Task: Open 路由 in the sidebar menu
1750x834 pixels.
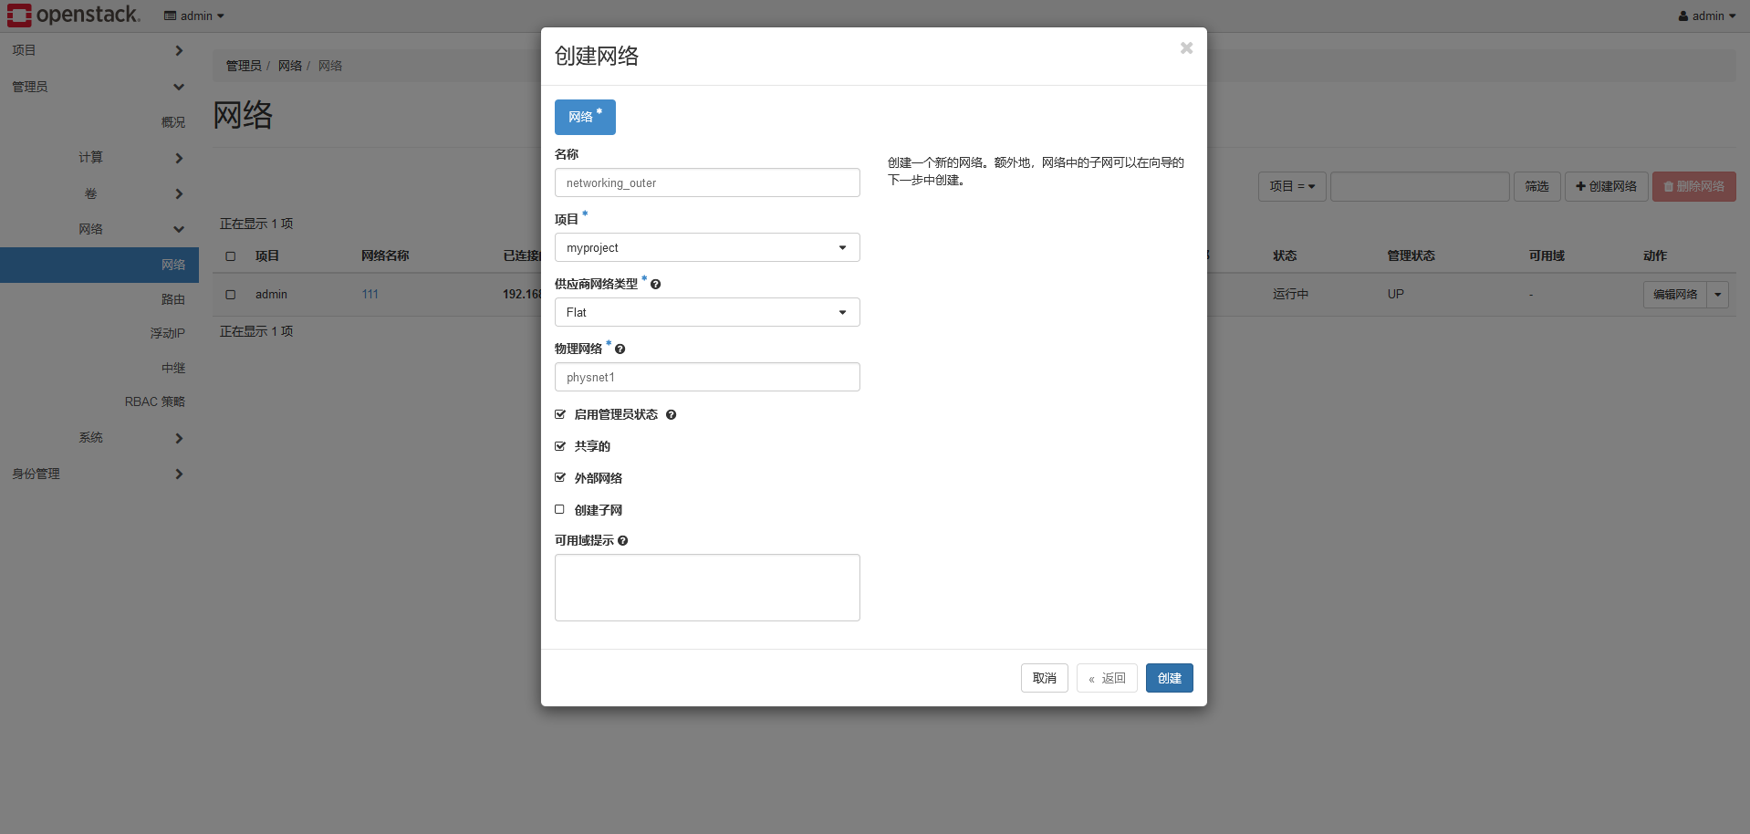Action: (x=172, y=299)
